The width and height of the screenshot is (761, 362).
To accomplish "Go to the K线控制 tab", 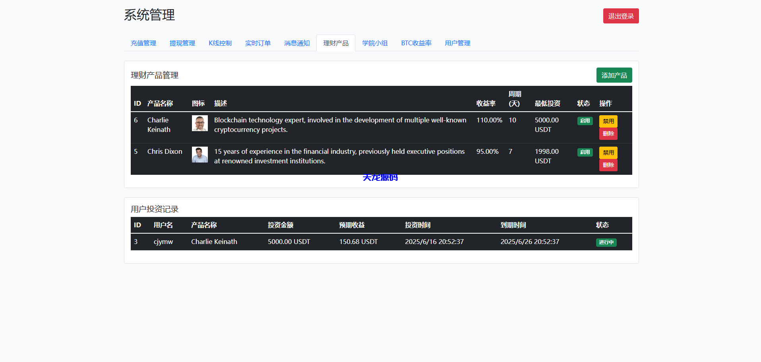I will tap(220, 43).
